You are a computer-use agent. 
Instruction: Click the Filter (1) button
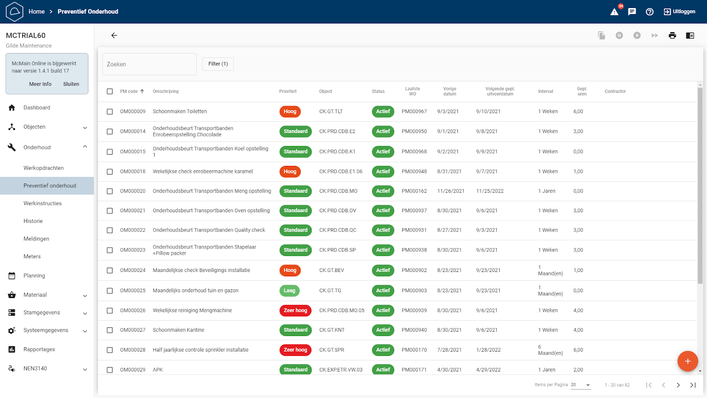(218, 64)
